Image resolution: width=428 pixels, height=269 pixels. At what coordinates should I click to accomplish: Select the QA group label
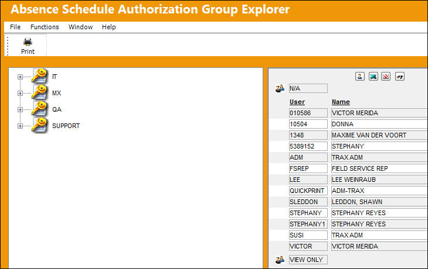pyautogui.click(x=57, y=109)
